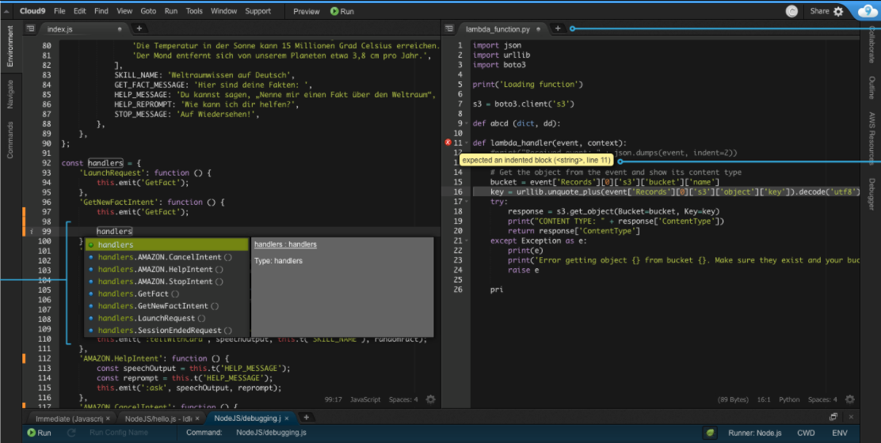This screenshot has width=881, height=443.
Task: Open the Tools menu
Action: pyautogui.click(x=194, y=11)
